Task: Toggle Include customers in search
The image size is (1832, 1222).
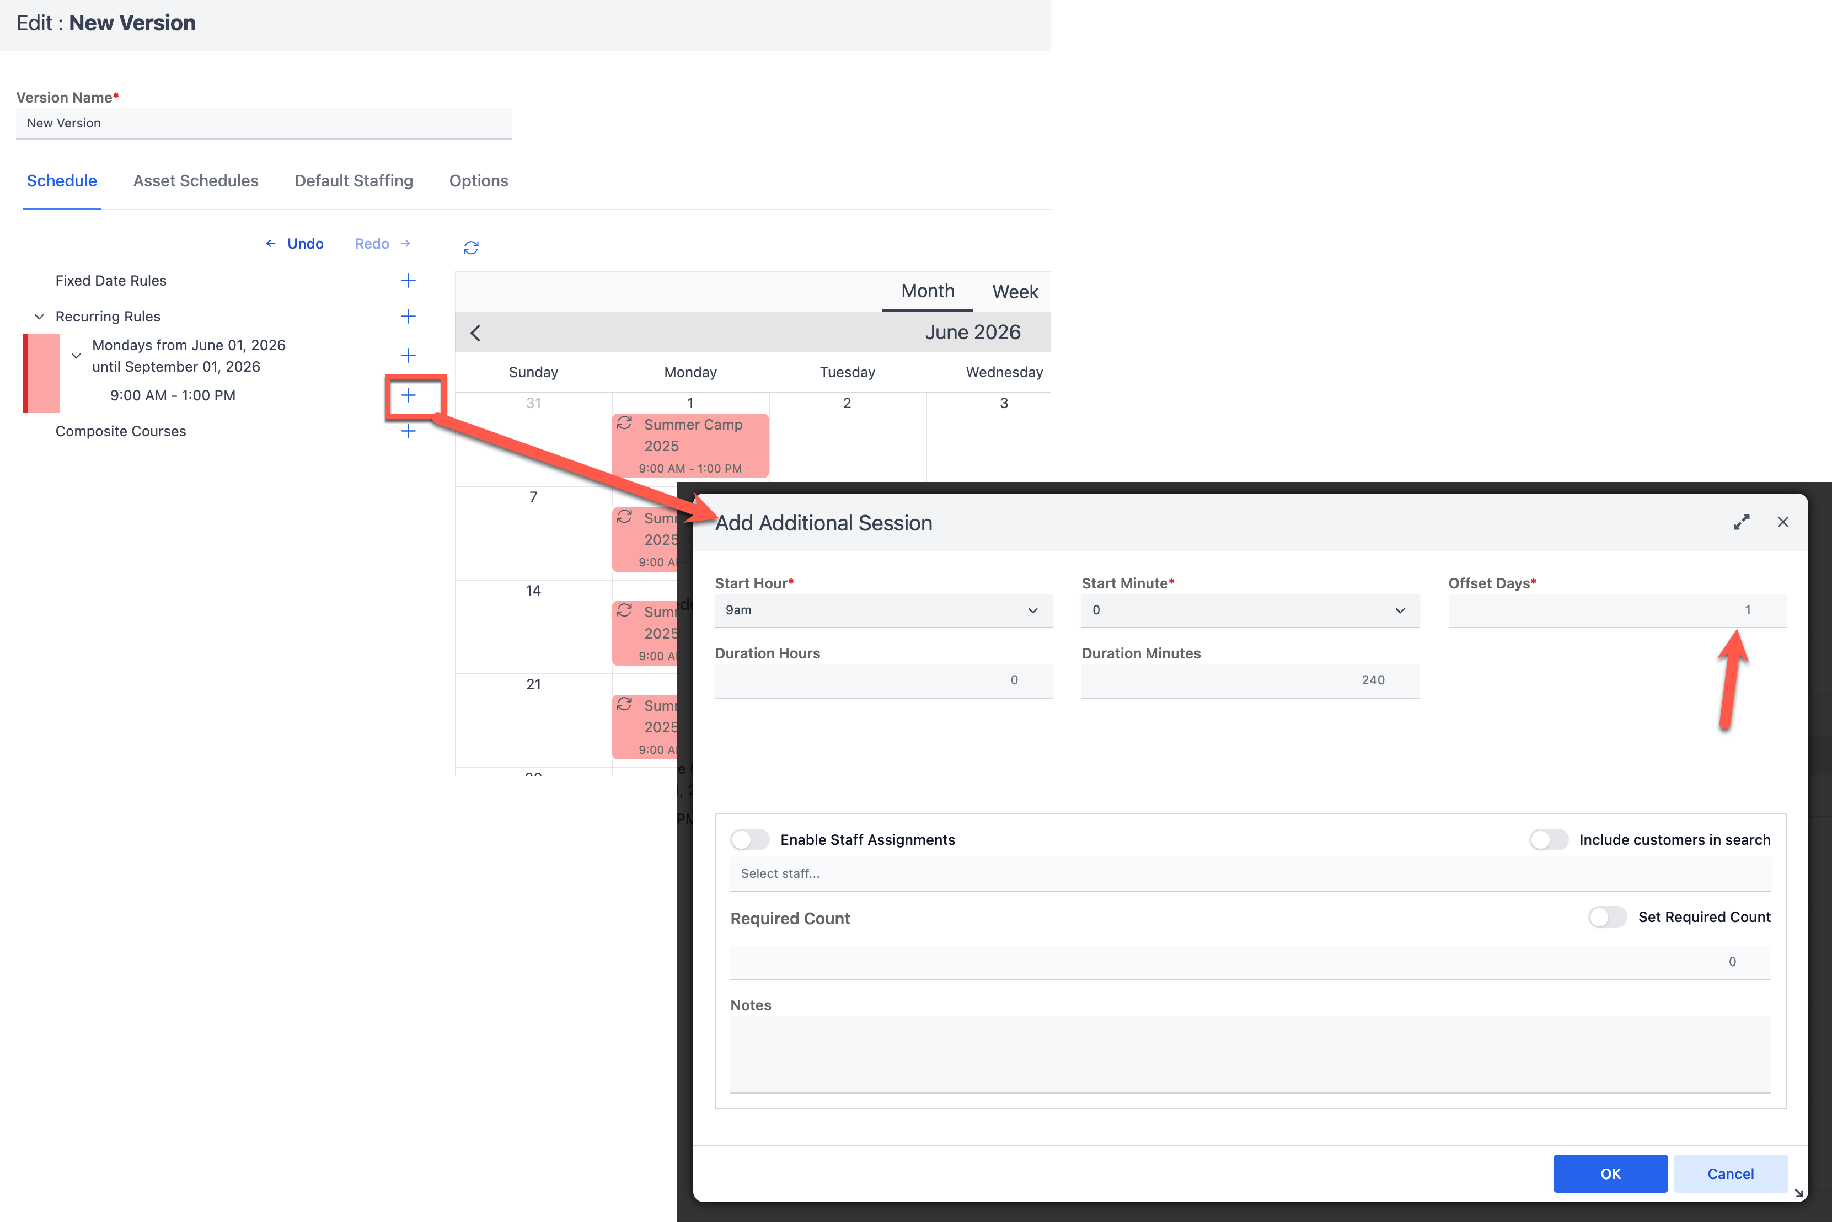Action: (x=1547, y=839)
